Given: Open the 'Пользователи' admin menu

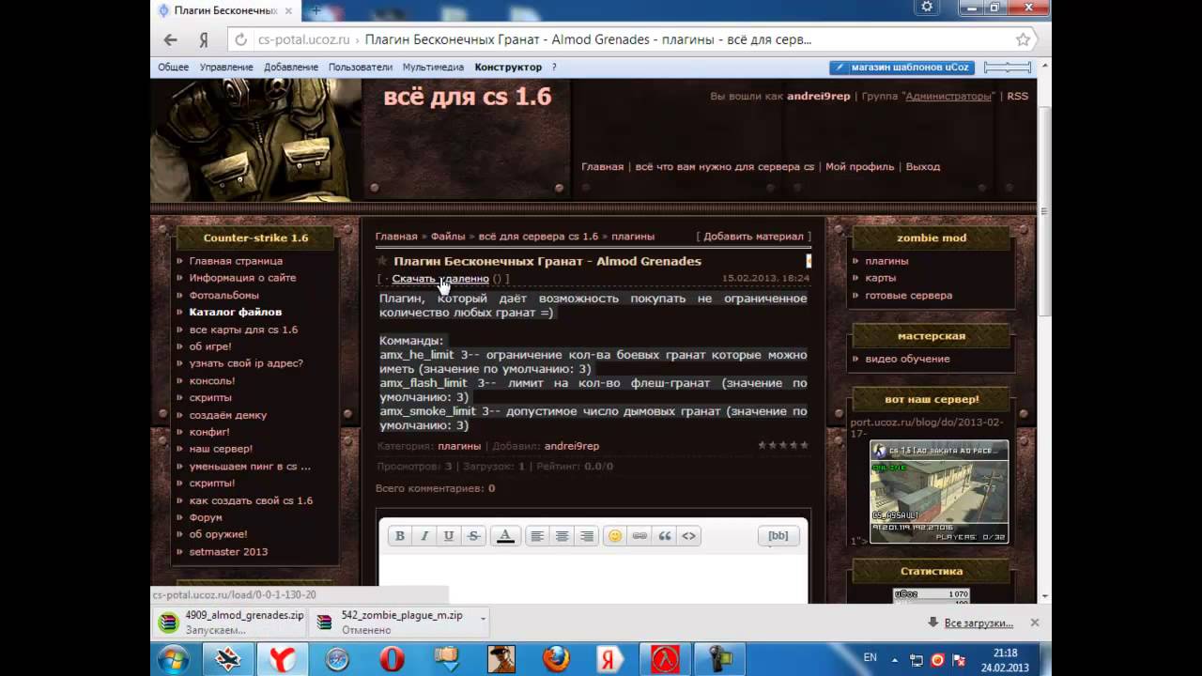Looking at the screenshot, I should click(x=361, y=68).
